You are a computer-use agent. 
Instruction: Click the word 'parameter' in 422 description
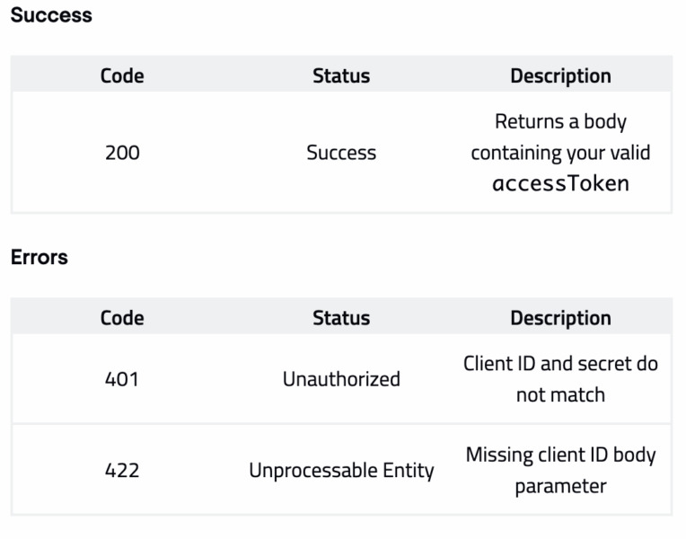pos(560,486)
